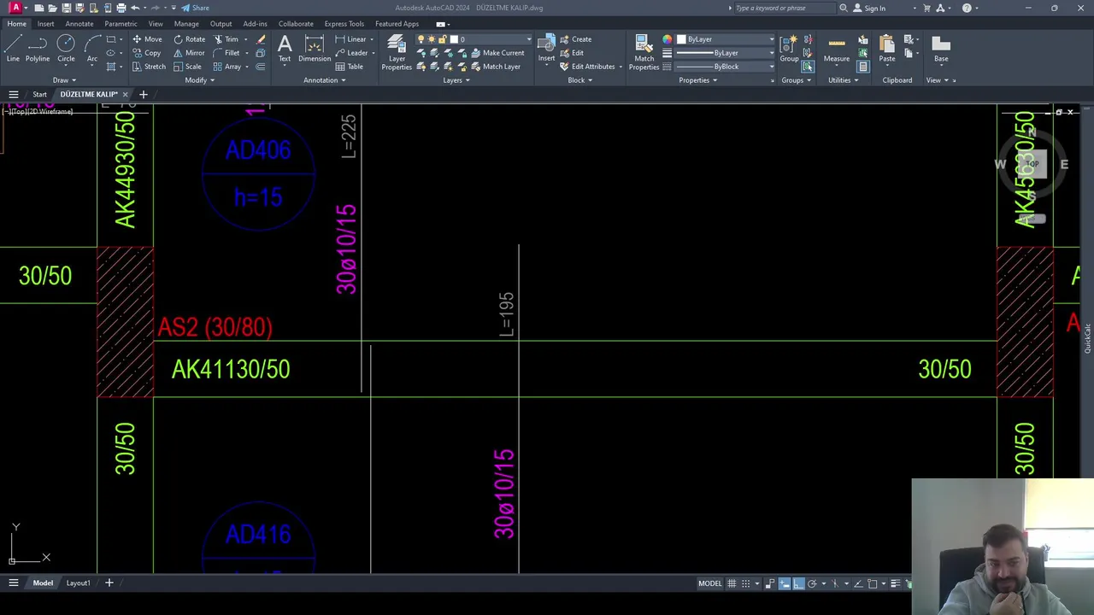
Task: Click the Match Layer button
Action: 495,67
